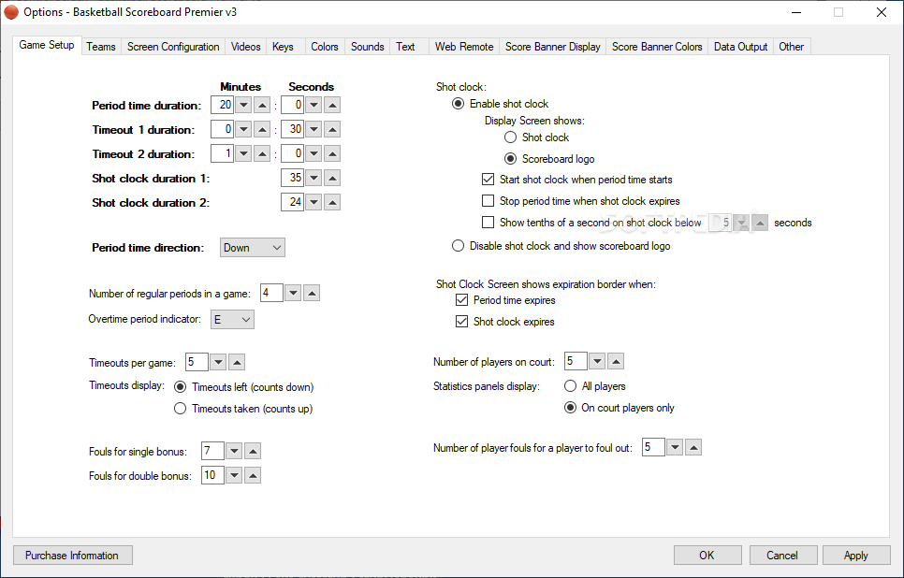Switch to the Web Remote tab

464,47
